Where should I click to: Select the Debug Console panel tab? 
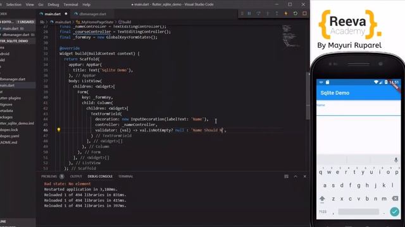[100, 177]
